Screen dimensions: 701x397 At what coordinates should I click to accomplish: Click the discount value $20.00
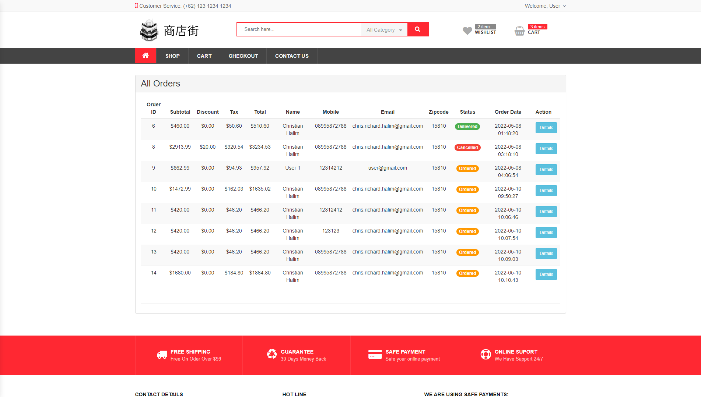click(x=207, y=147)
